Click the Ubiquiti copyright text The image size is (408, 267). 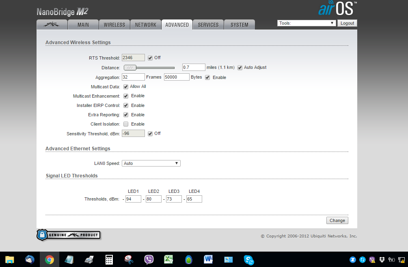point(309,236)
